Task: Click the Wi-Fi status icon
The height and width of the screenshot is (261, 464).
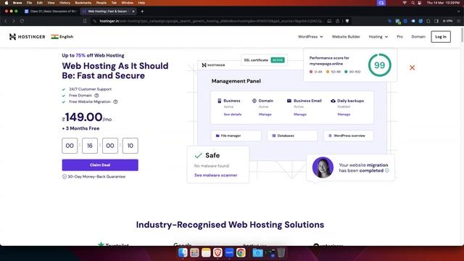Action: (405, 3)
